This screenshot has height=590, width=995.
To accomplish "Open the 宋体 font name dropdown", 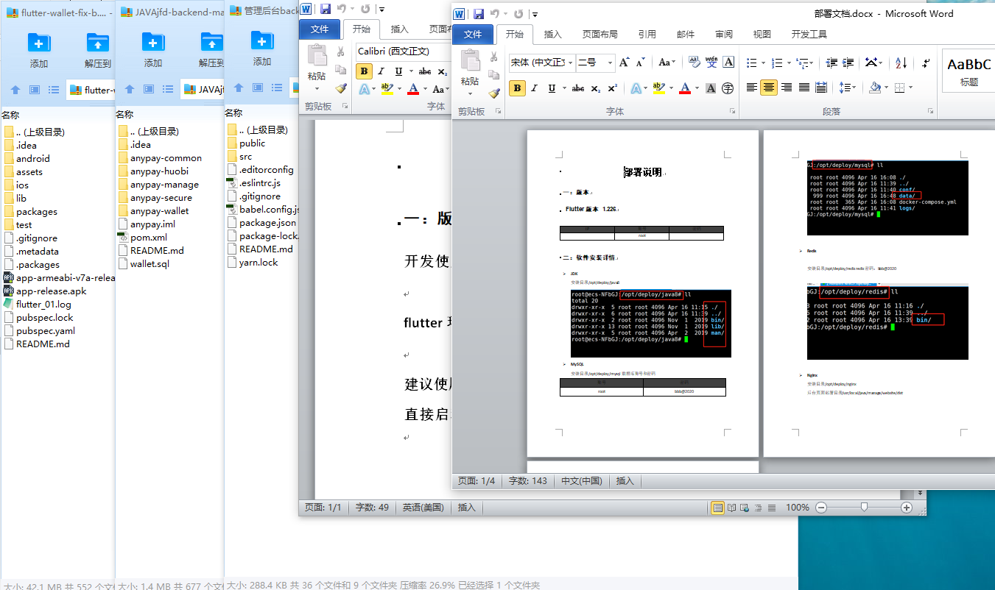I will point(569,63).
